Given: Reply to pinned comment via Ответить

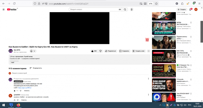Looking at the screenshot, I should (x=27, y=91).
